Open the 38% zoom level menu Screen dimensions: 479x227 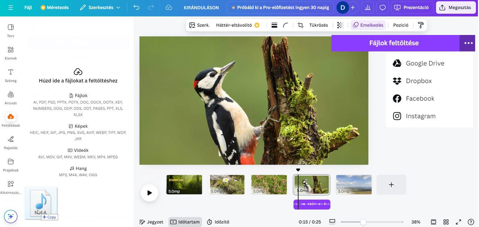pos(416,222)
